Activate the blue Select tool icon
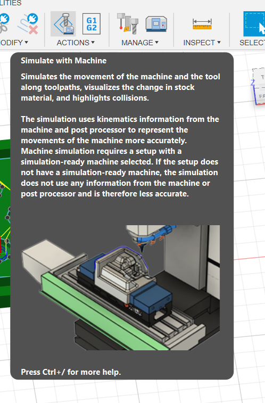The image size is (265, 403). click(254, 23)
